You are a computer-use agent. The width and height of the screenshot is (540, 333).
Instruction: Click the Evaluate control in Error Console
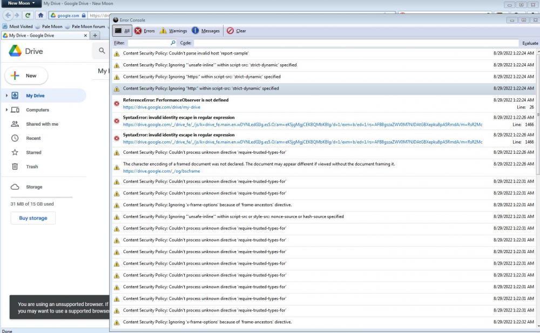point(530,42)
